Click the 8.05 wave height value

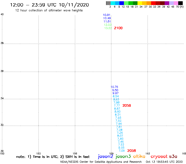pyautogui.click(x=121, y=148)
